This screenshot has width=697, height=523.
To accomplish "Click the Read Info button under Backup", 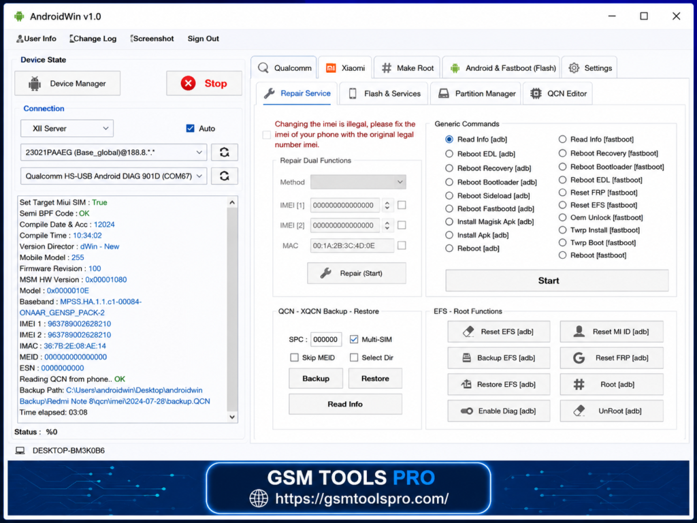I will (x=345, y=404).
